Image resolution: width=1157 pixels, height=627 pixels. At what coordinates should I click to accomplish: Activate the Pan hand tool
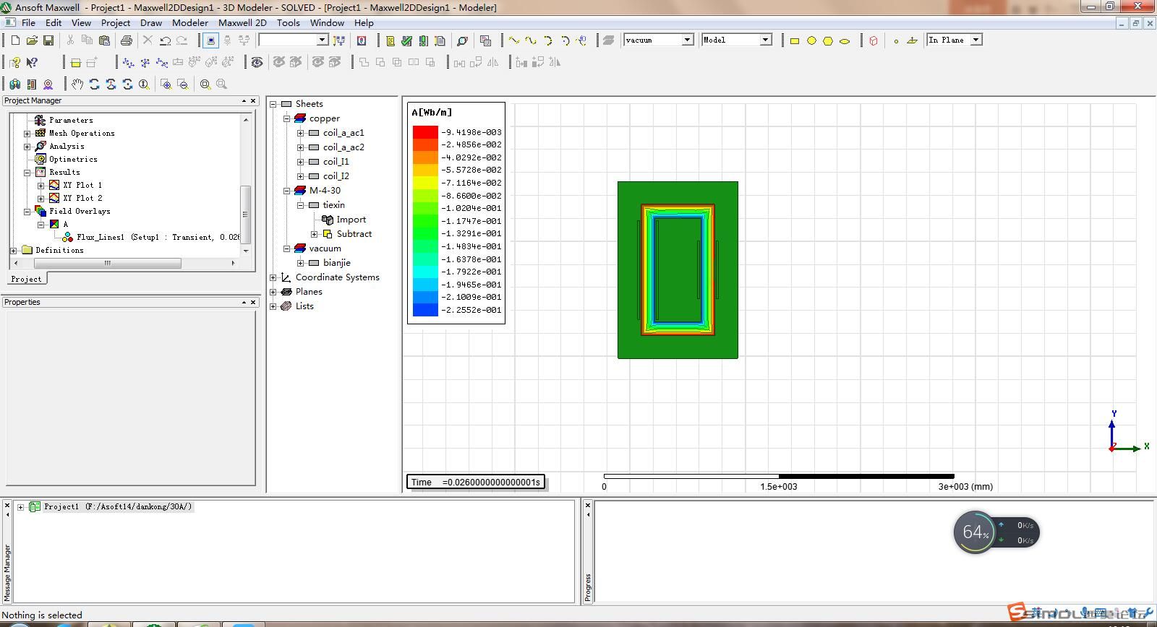click(77, 85)
